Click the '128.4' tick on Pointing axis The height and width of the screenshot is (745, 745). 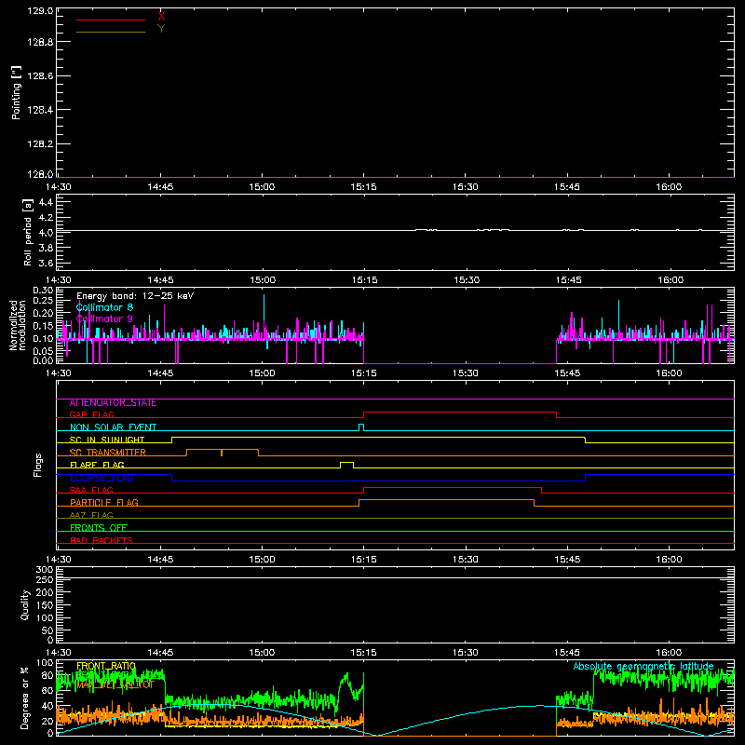[40, 110]
